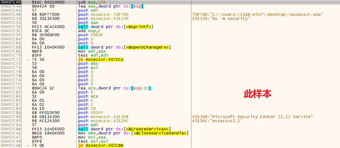Click the jump "je mssecsvr.407CCA"
This screenshot has height=148, width=340.
tap(101, 60)
